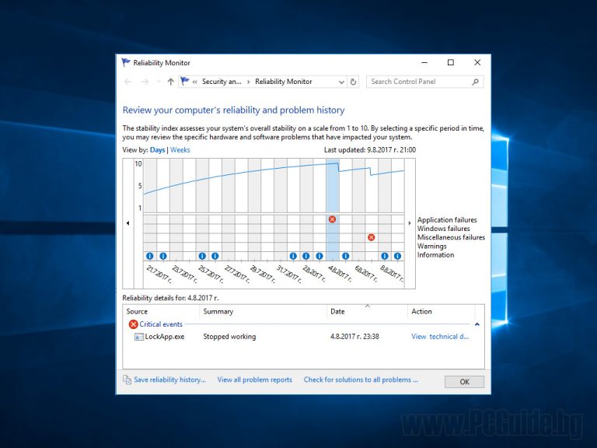Select the information icon for 2.8.2017
Image resolution: width=597 pixels, height=448 pixels.
(x=306, y=256)
